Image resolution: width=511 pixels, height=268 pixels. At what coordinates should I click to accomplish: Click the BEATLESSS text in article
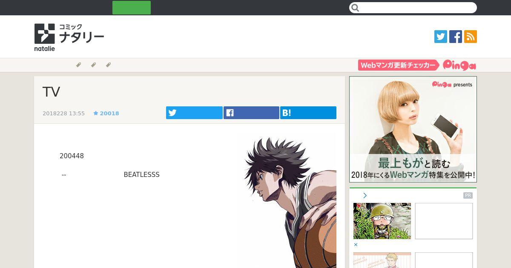141,175
